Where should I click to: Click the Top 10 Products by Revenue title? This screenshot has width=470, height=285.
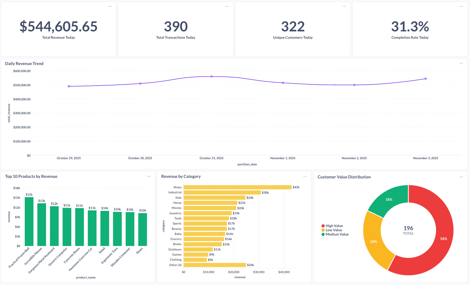[x=31, y=176]
